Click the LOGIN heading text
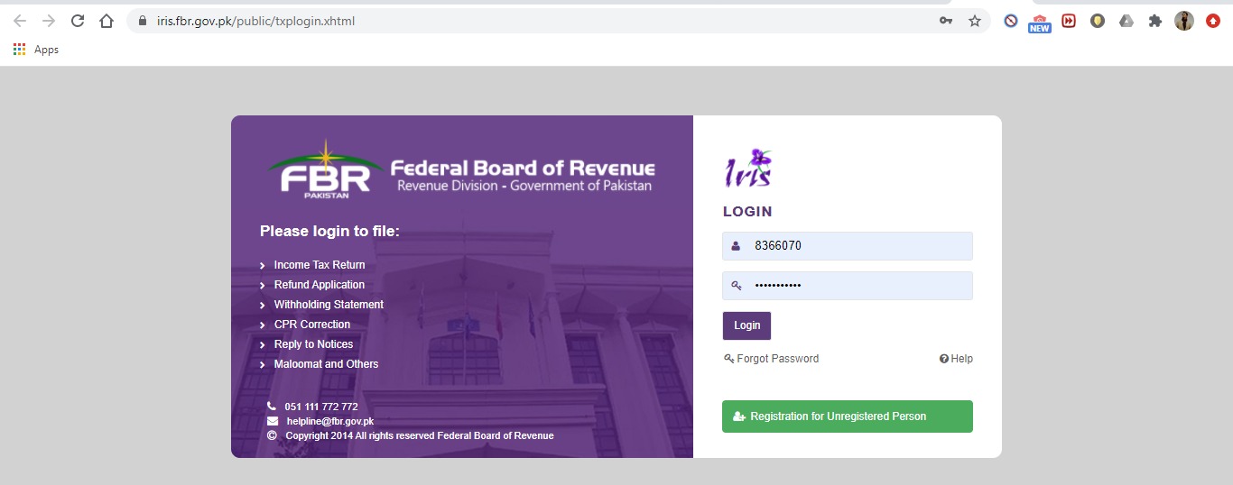Image resolution: width=1233 pixels, height=485 pixels. pyautogui.click(x=747, y=212)
